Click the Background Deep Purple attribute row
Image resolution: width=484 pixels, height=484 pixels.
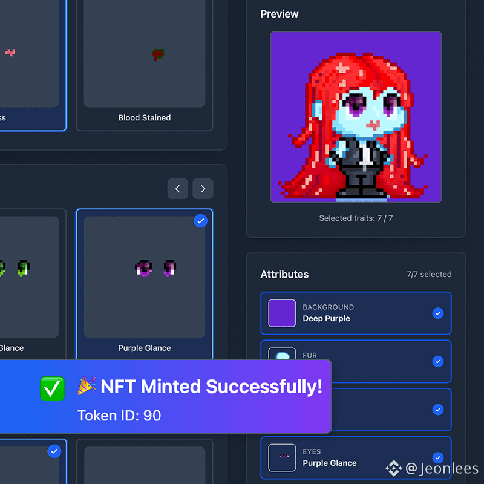(x=356, y=313)
